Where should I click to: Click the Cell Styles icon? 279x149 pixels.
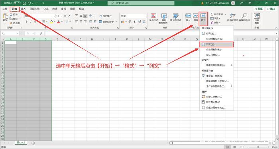coord(176,16)
